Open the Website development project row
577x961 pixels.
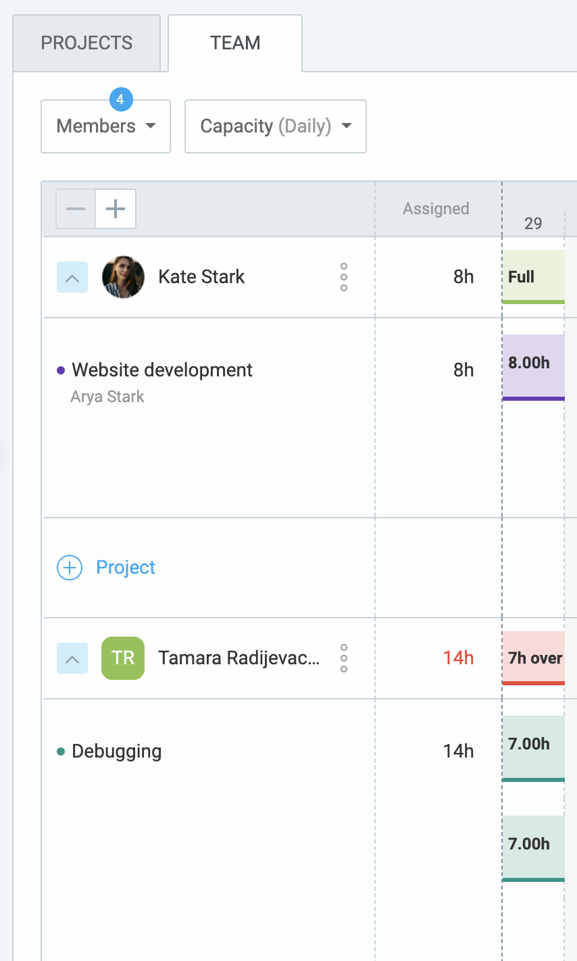(162, 370)
